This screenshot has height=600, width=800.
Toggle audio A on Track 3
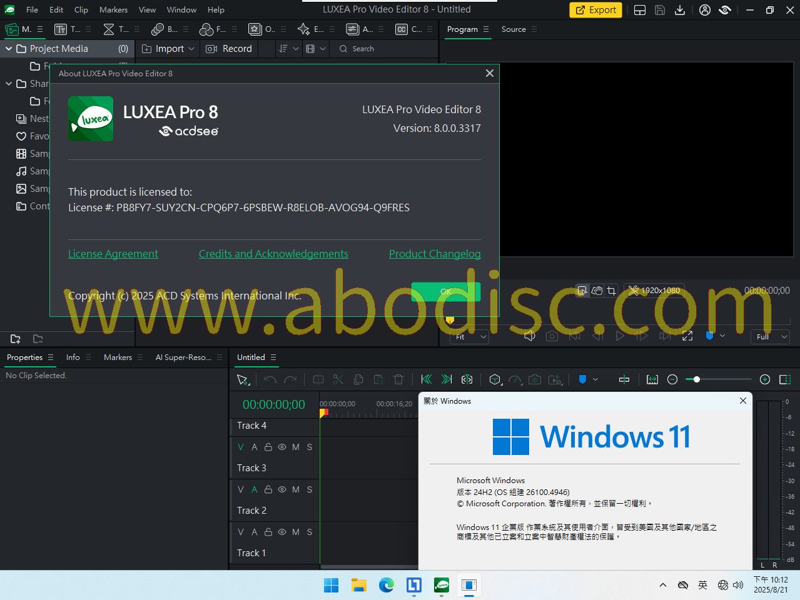(x=255, y=447)
